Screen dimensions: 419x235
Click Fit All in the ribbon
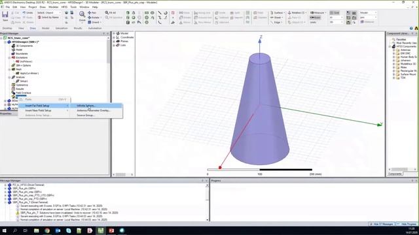click(x=111, y=13)
